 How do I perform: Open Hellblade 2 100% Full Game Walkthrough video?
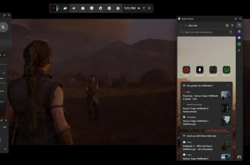198,148
